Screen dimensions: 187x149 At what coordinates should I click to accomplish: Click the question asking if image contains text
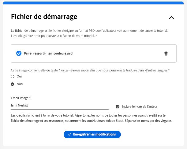click(90, 70)
